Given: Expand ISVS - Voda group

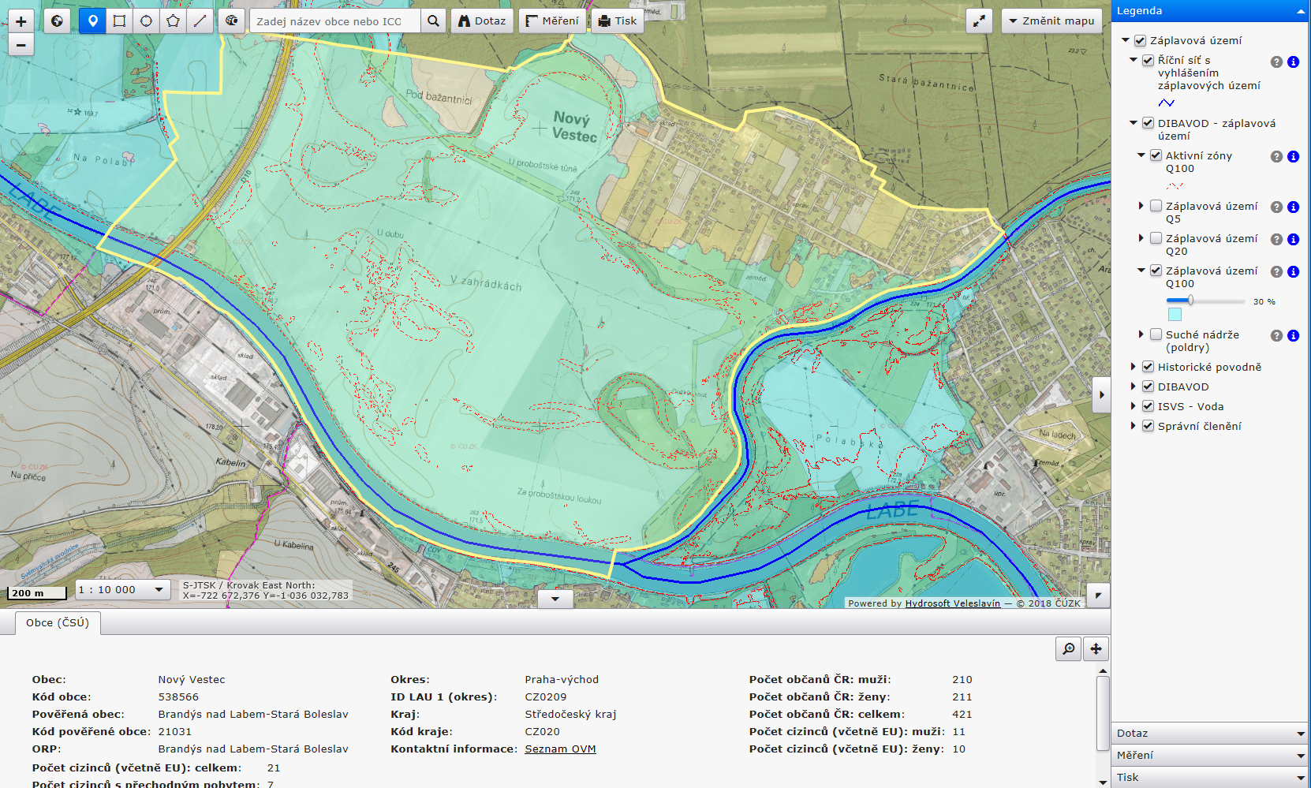Looking at the screenshot, I should click(1134, 406).
